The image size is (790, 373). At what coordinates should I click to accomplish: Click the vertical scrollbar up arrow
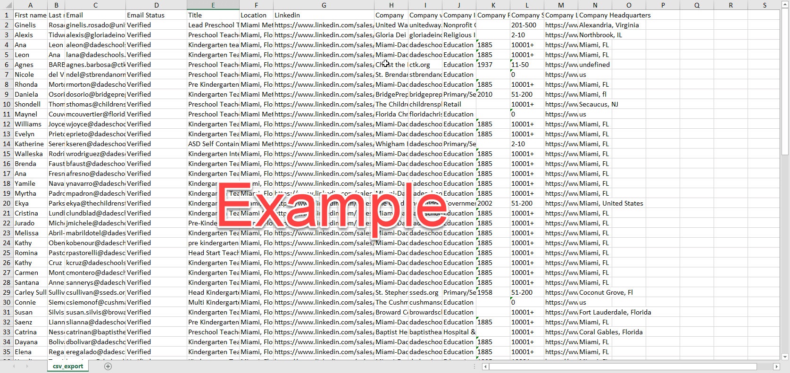(785, 4)
